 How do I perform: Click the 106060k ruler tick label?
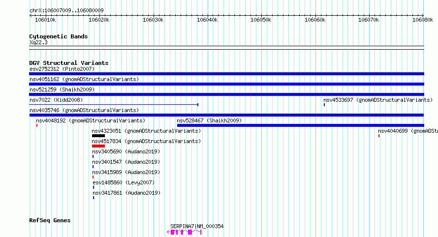click(x=315, y=20)
